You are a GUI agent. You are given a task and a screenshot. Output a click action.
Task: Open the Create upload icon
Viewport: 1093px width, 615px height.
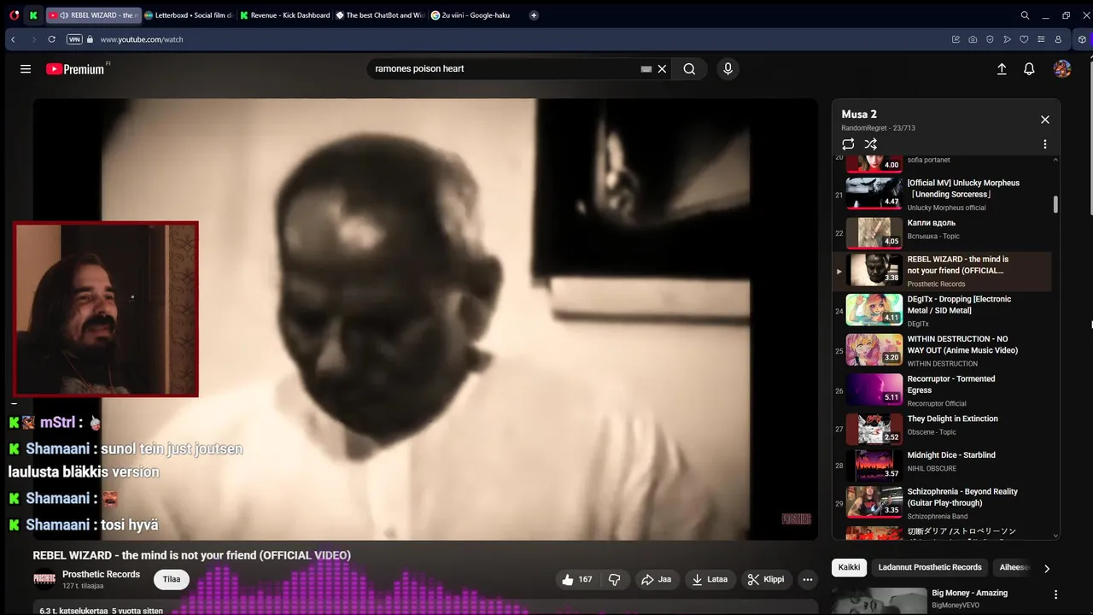click(1002, 69)
